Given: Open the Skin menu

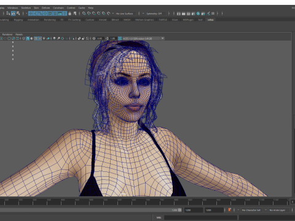Looking at the screenshot, I should [x=36, y=8].
